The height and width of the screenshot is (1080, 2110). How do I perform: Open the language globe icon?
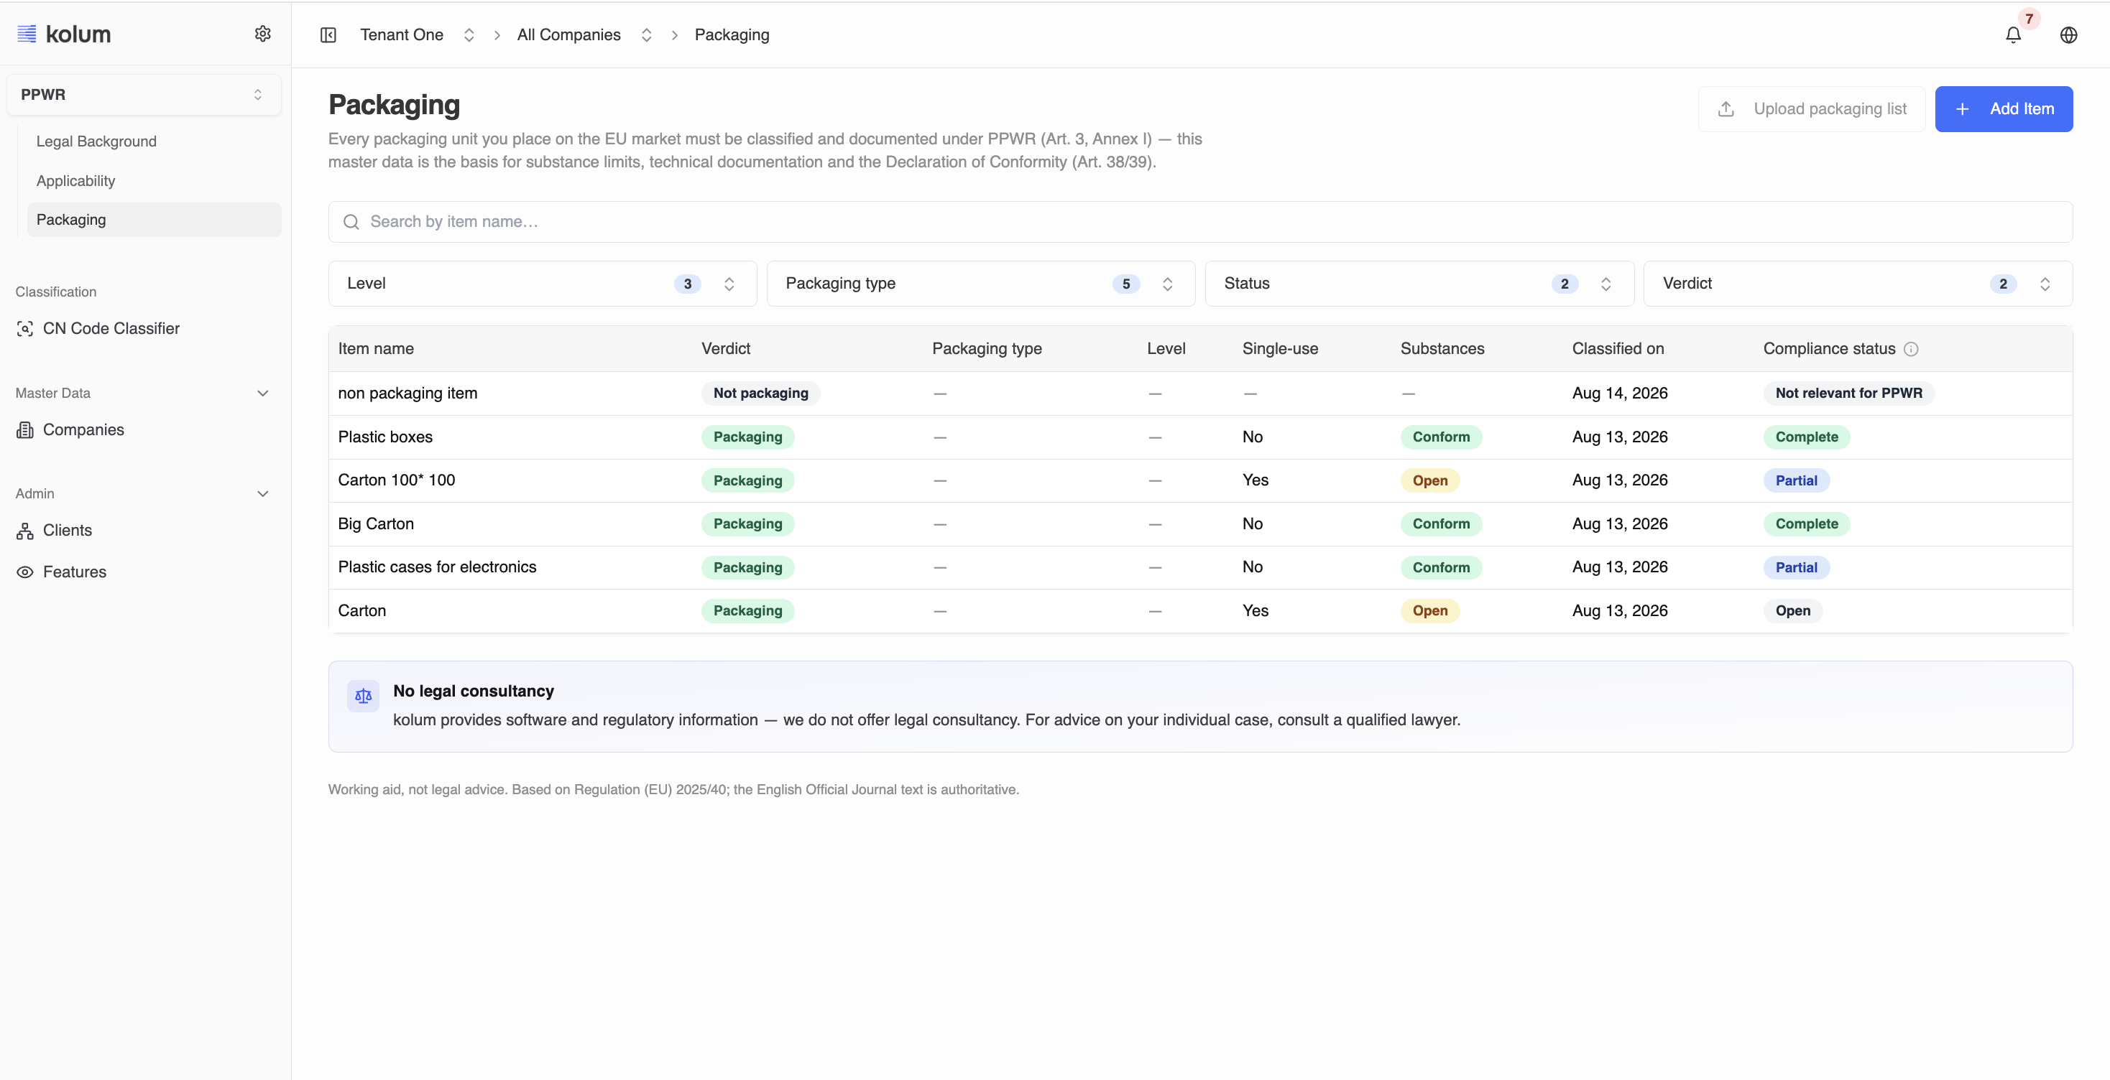(x=2068, y=35)
